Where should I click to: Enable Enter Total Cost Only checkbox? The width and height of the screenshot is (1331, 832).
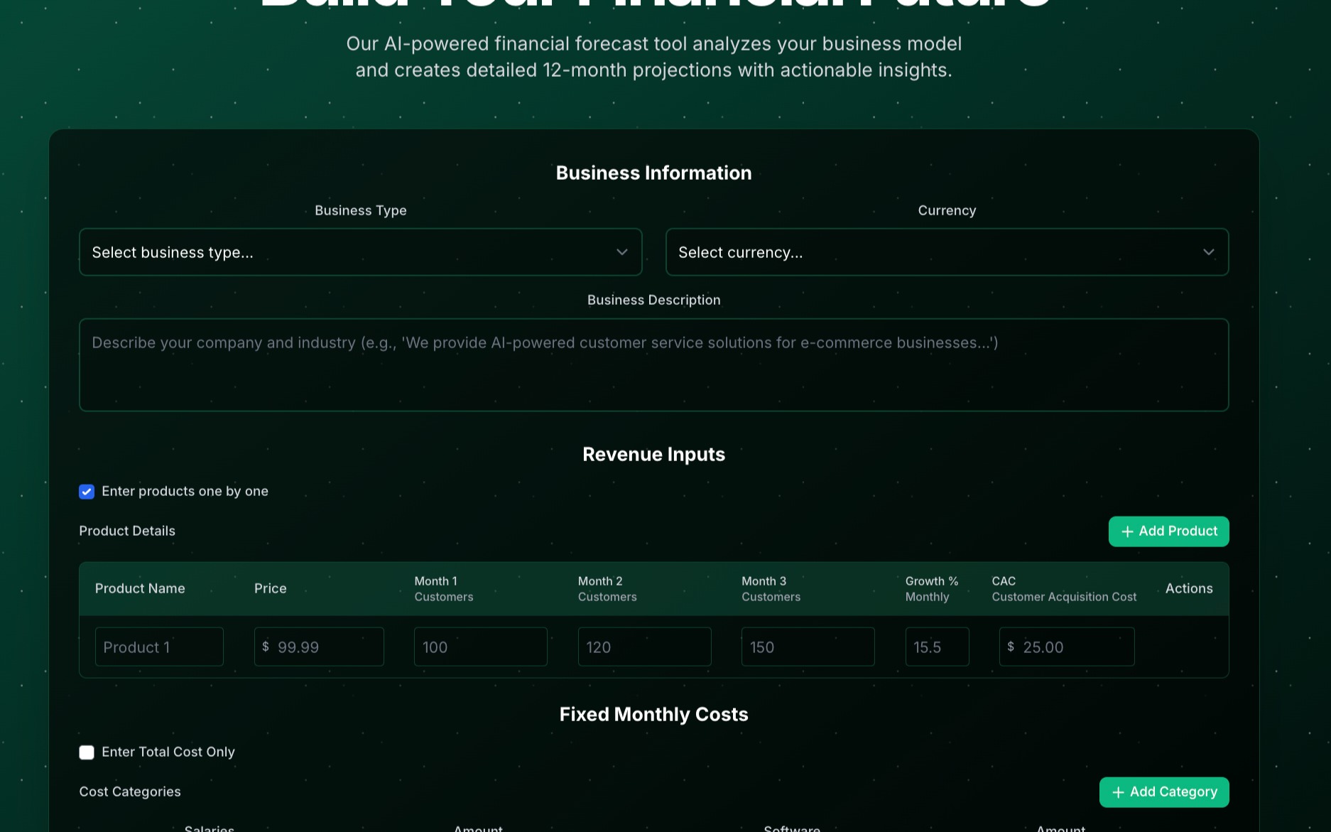click(87, 752)
